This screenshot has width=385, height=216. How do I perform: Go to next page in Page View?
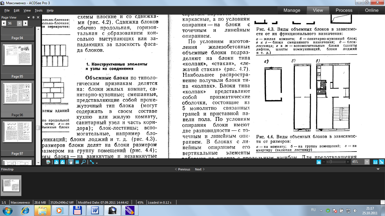point(26,23)
